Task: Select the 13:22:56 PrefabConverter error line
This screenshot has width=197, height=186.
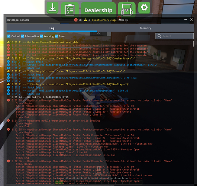Action: coord(90,161)
